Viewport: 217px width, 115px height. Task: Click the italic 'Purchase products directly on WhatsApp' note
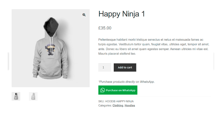[x=127, y=82]
